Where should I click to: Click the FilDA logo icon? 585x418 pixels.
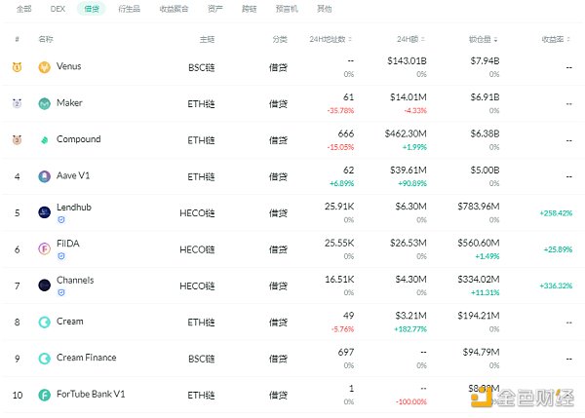point(45,248)
